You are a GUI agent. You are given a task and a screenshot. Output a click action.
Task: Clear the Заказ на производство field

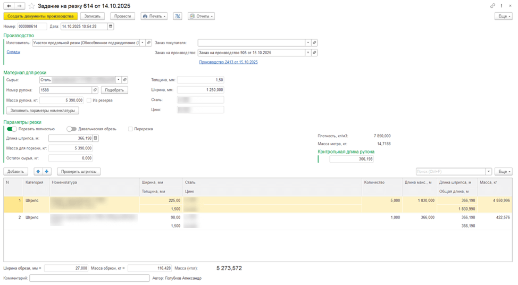(308, 53)
